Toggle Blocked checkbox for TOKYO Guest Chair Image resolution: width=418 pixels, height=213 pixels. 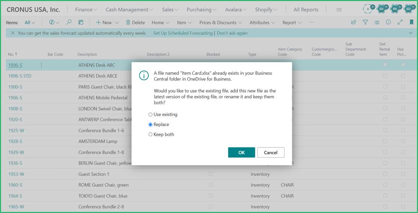point(211,196)
